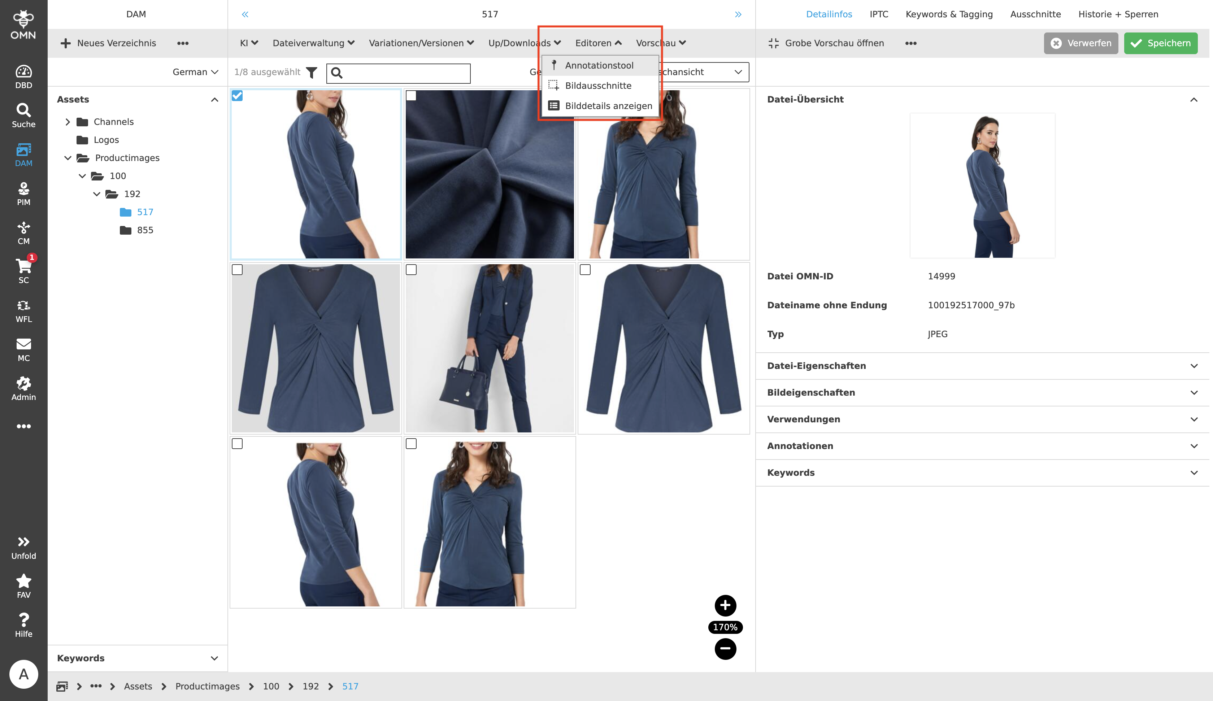Select the PIM module icon
Screen dimensions: 1213x701
23,193
